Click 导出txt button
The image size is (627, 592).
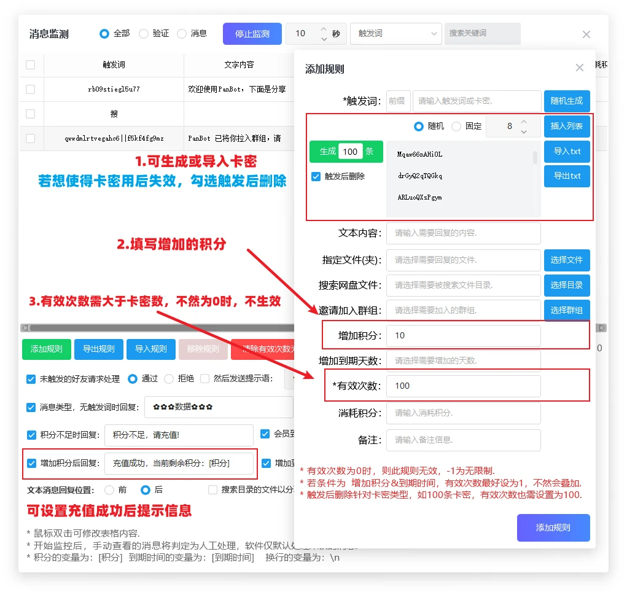(567, 176)
